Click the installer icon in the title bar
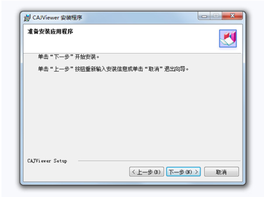 tap(27, 18)
